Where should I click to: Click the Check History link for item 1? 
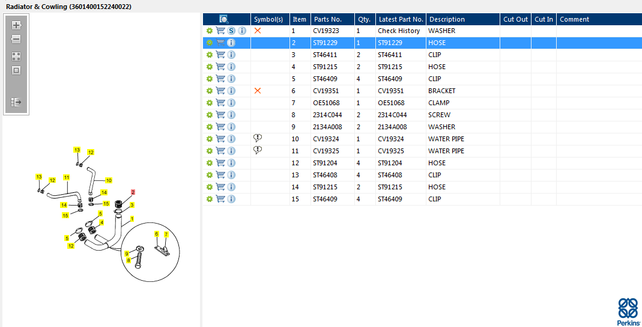coord(399,31)
